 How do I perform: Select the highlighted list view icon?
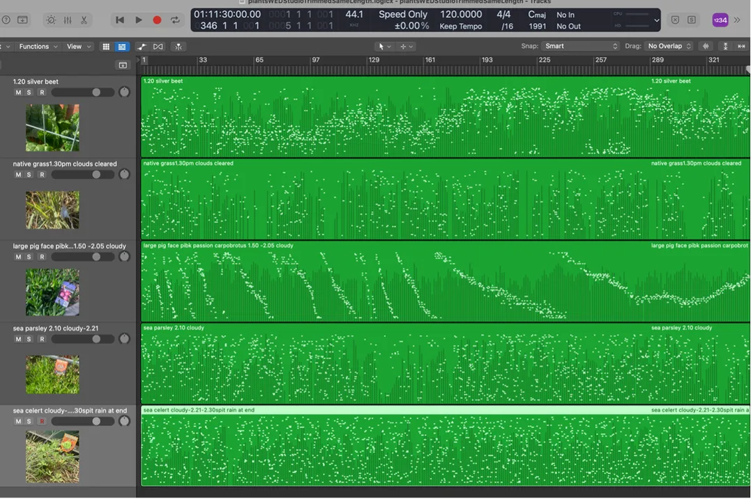click(x=122, y=47)
